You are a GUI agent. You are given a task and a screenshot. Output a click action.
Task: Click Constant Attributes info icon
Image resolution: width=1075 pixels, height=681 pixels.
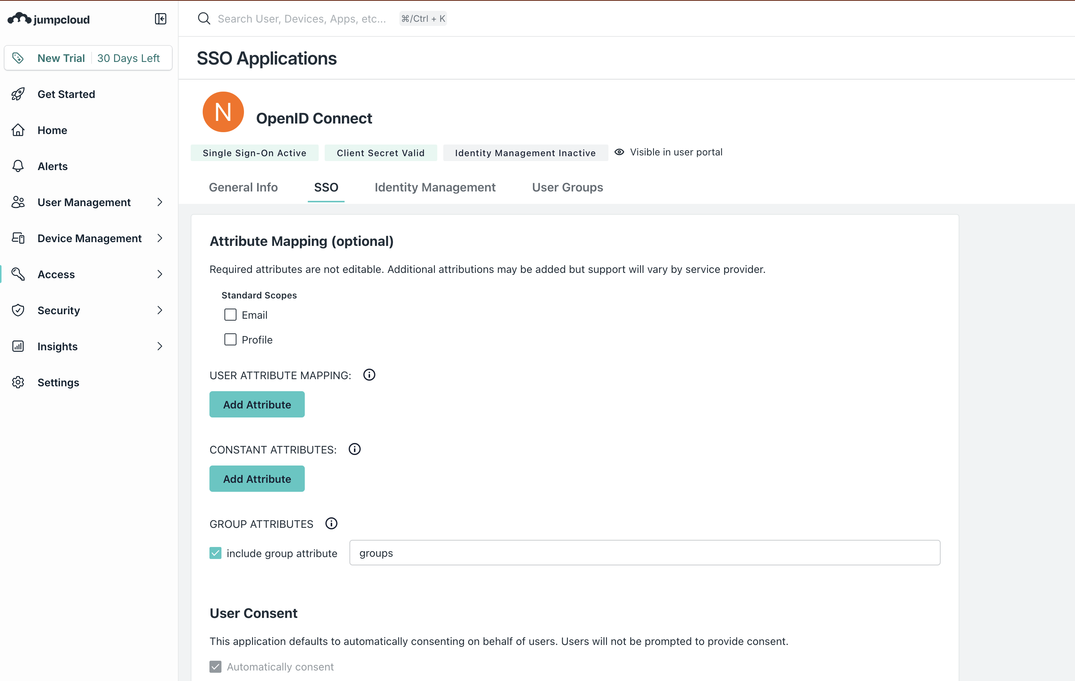tap(354, 449)
